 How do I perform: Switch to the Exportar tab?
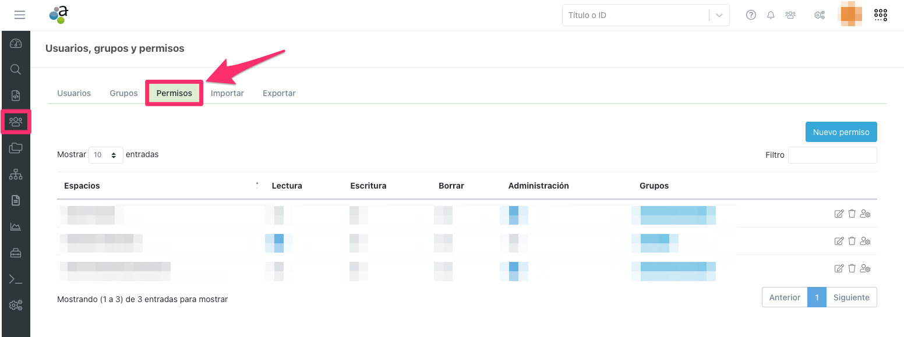click(279, 93)
